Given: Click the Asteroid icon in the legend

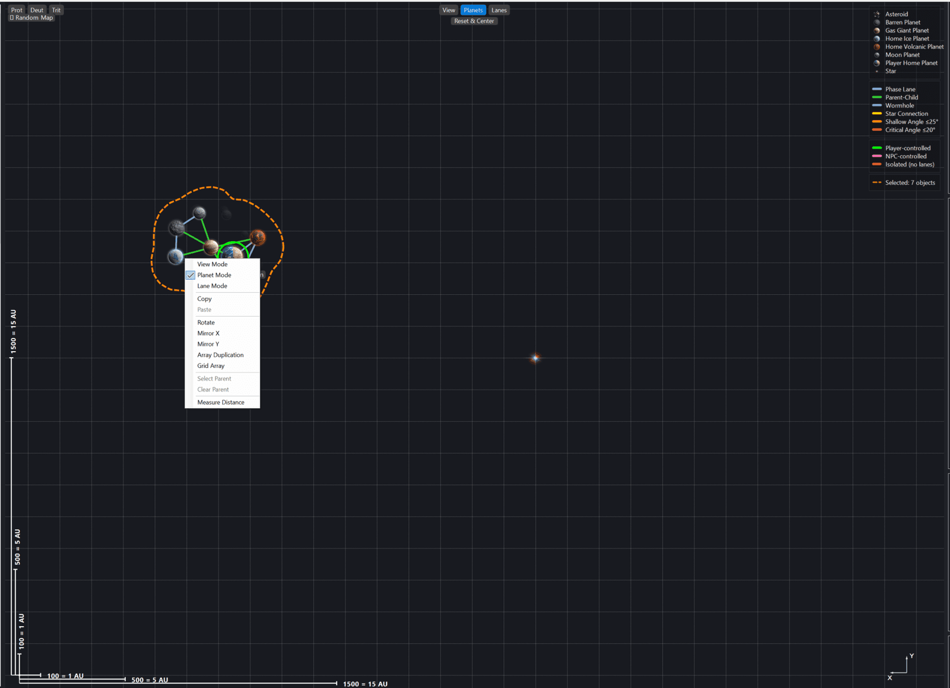Looking at the screenshot, I should [x=877, y=14].
